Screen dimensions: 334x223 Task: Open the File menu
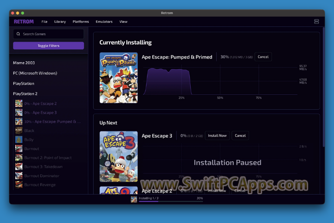point(45,21)
